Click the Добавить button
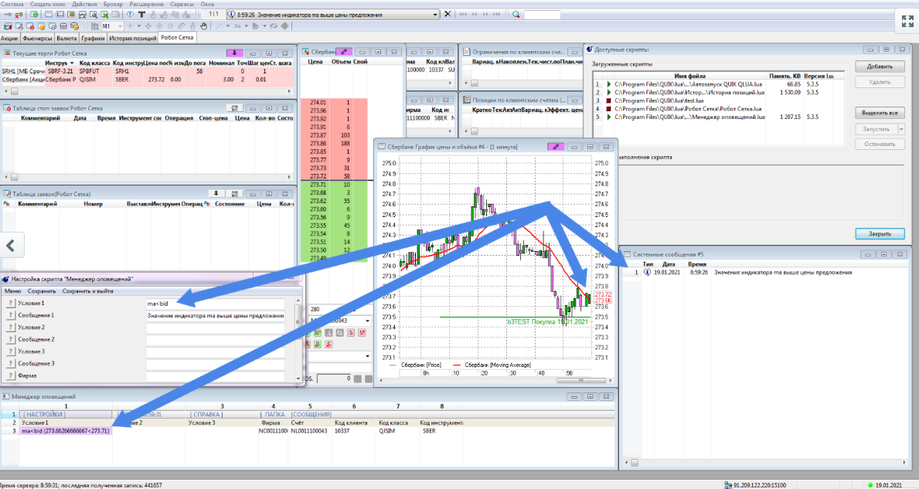 coord(879,66)
